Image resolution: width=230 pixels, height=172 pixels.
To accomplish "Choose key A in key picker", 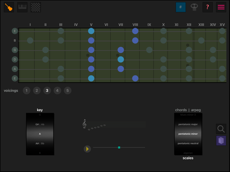I will (x=40, y=134).
